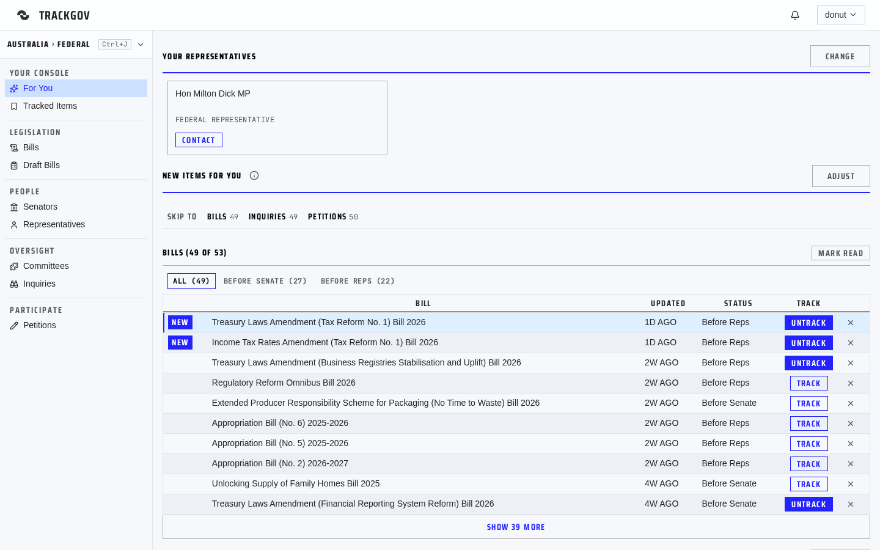
Task: Click the For You sparkle icon
Action: pyautogui.click(x=14, y=89)
